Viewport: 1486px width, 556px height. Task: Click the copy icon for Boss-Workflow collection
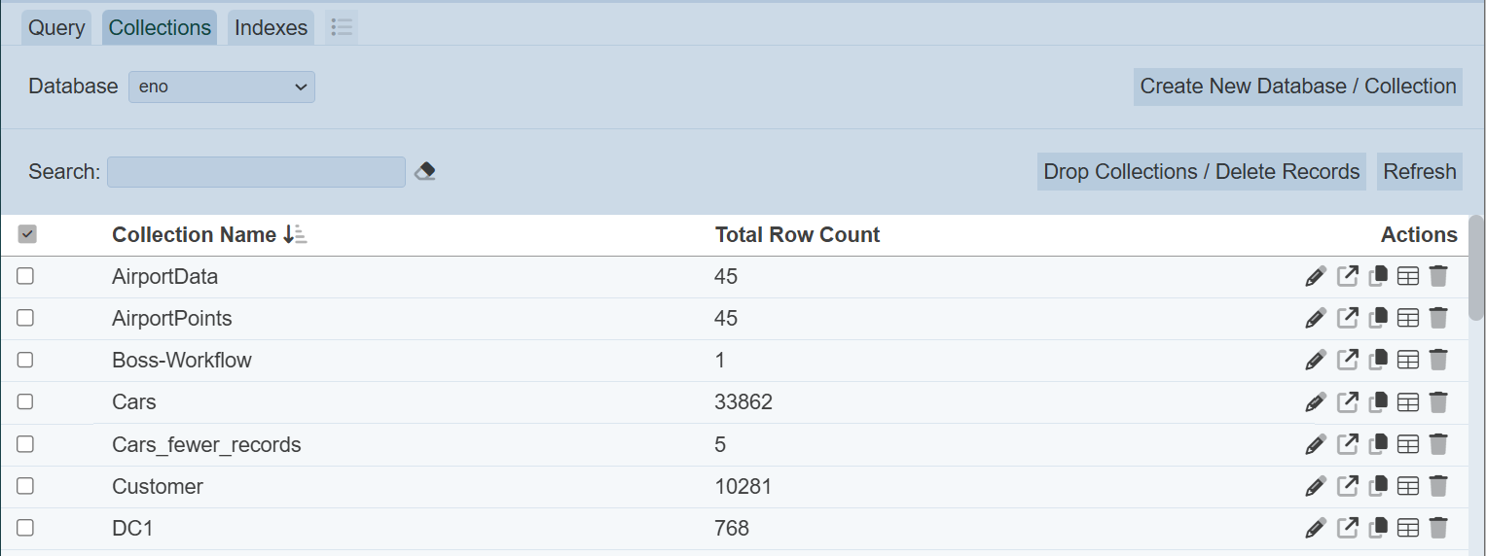click(1378, 361)
